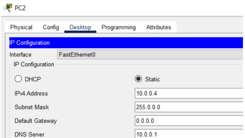The height and width of the screenshot is (138, 245).
Task: Switch to the Physical tab
Action: (x=21, y=27)
